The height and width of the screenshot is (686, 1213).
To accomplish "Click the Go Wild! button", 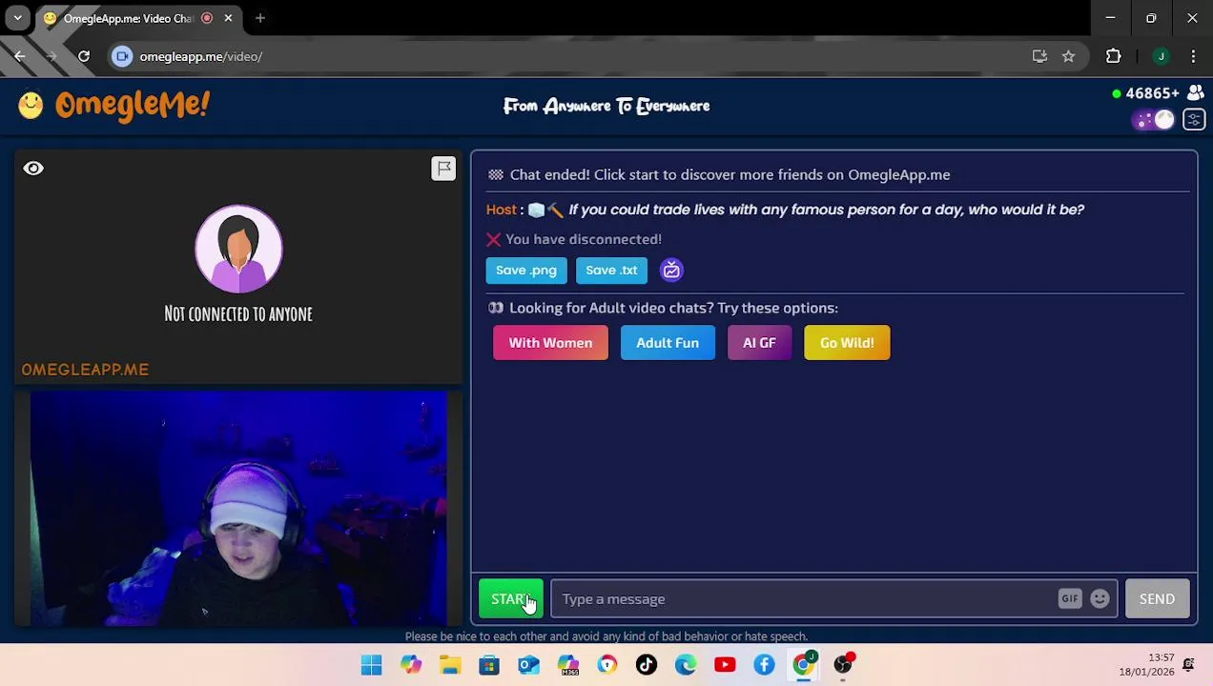I will pyautogui.click(x=847, y=343).
